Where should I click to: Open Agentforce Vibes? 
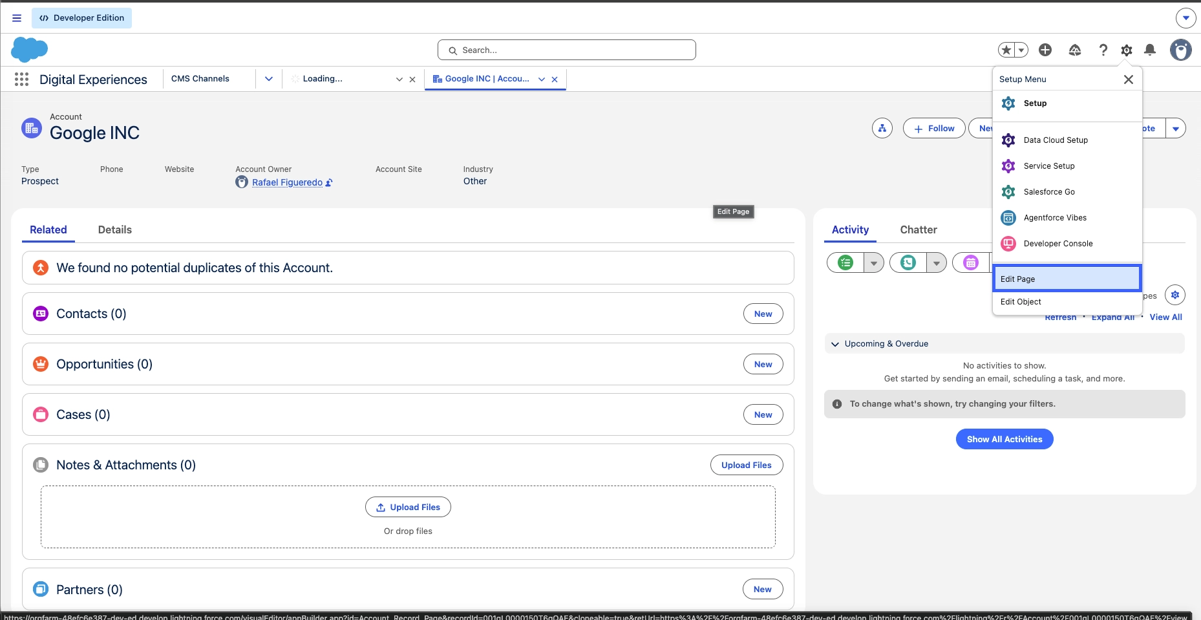[x=1067, y=217]
